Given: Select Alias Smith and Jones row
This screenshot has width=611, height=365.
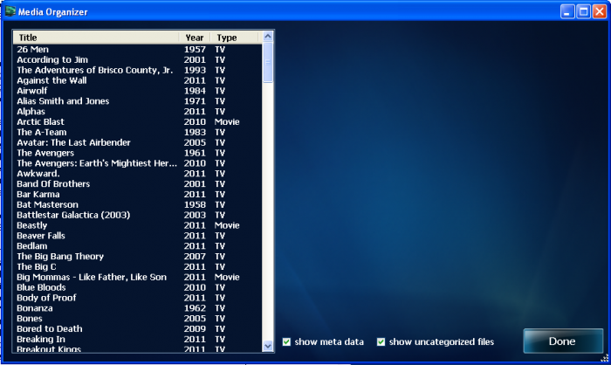Looking at the screenshot, I should (138, 101).
